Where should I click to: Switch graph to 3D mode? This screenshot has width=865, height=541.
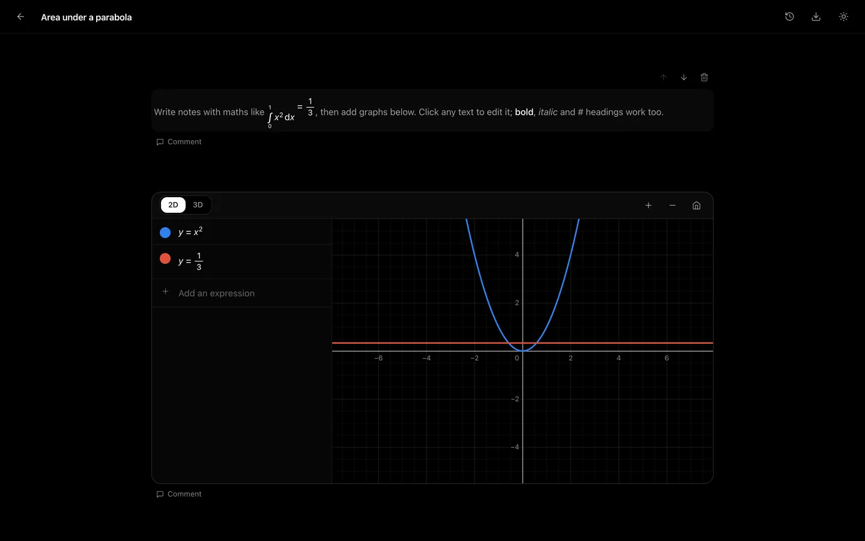(x=198, y=205)
